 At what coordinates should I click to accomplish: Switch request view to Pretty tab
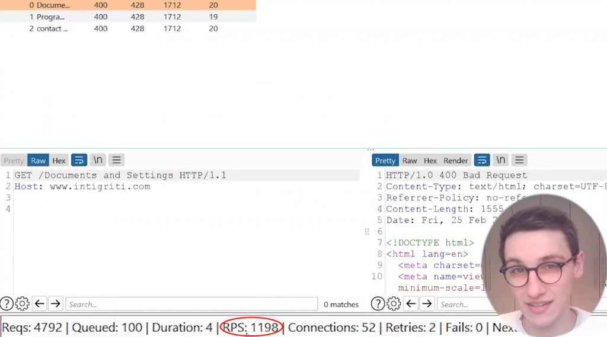[x=14, y=161]
